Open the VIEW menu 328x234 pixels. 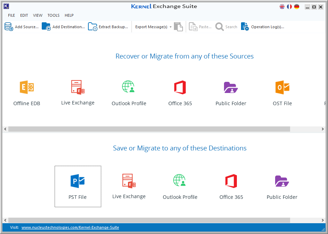38,15
